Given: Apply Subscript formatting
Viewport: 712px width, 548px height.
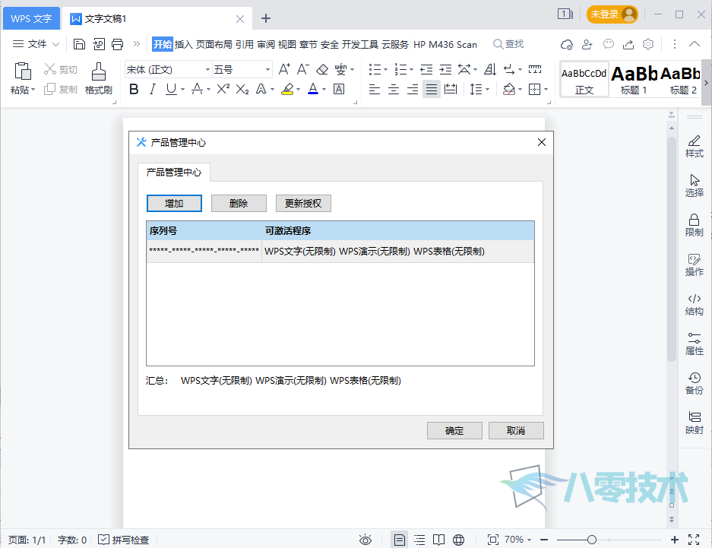Looking at the screenshot, I should tap(242, 89).
